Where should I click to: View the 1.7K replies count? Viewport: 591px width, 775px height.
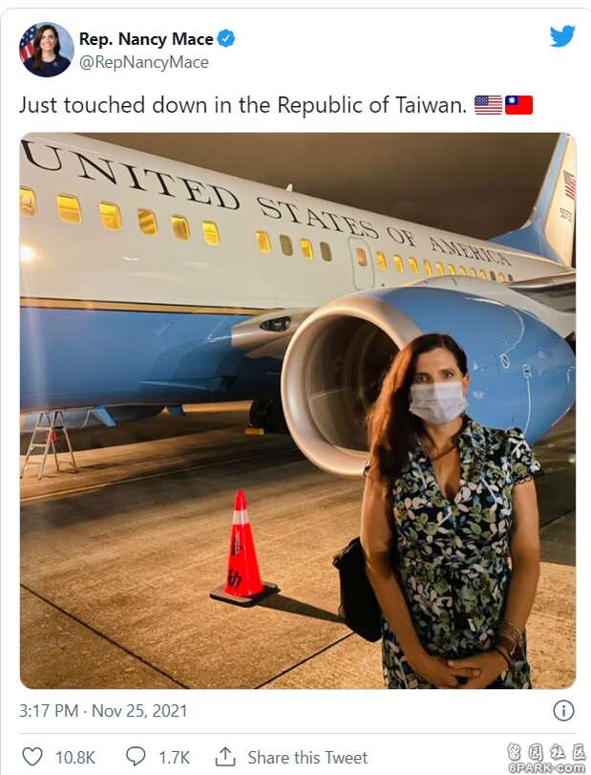point(174,757)
